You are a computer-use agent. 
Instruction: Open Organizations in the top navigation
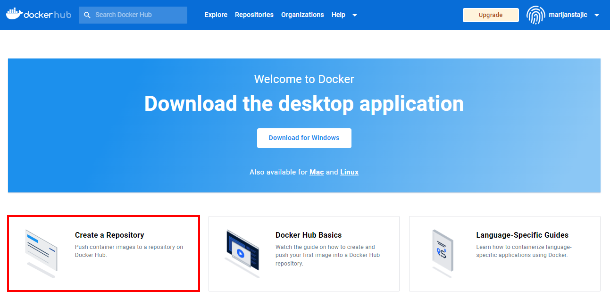click(x=302, y=15)
